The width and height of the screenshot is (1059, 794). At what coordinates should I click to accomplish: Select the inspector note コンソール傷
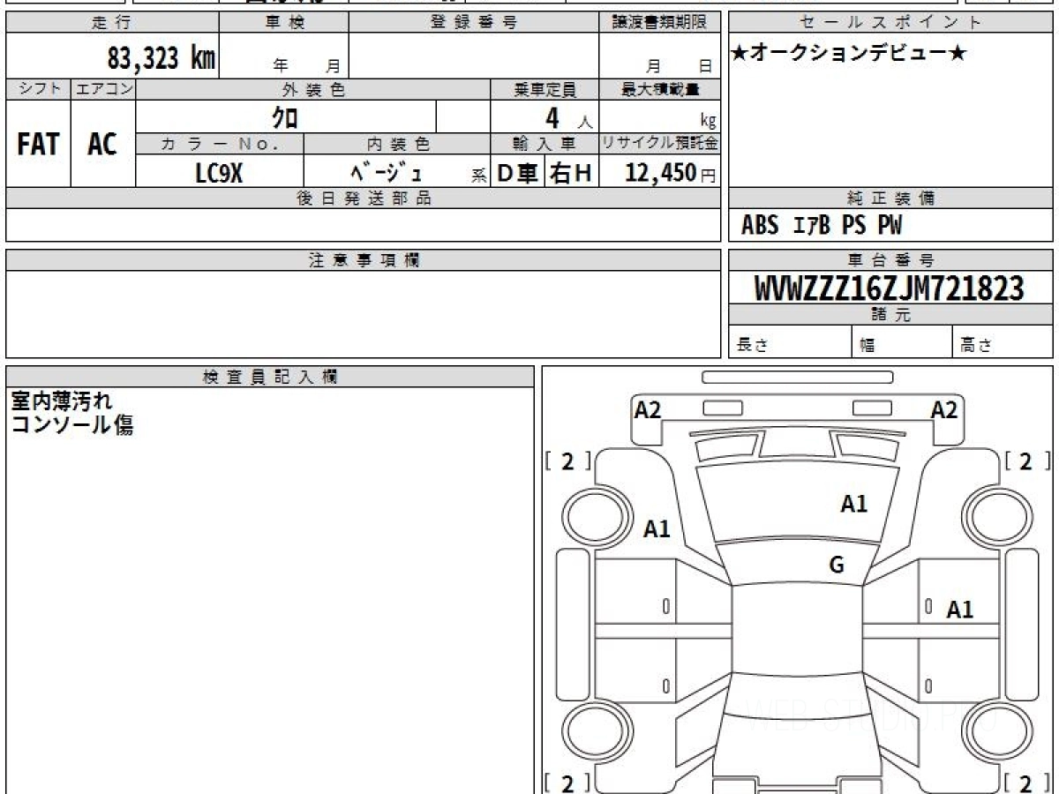pyautogui.click(x=71, y=424)
